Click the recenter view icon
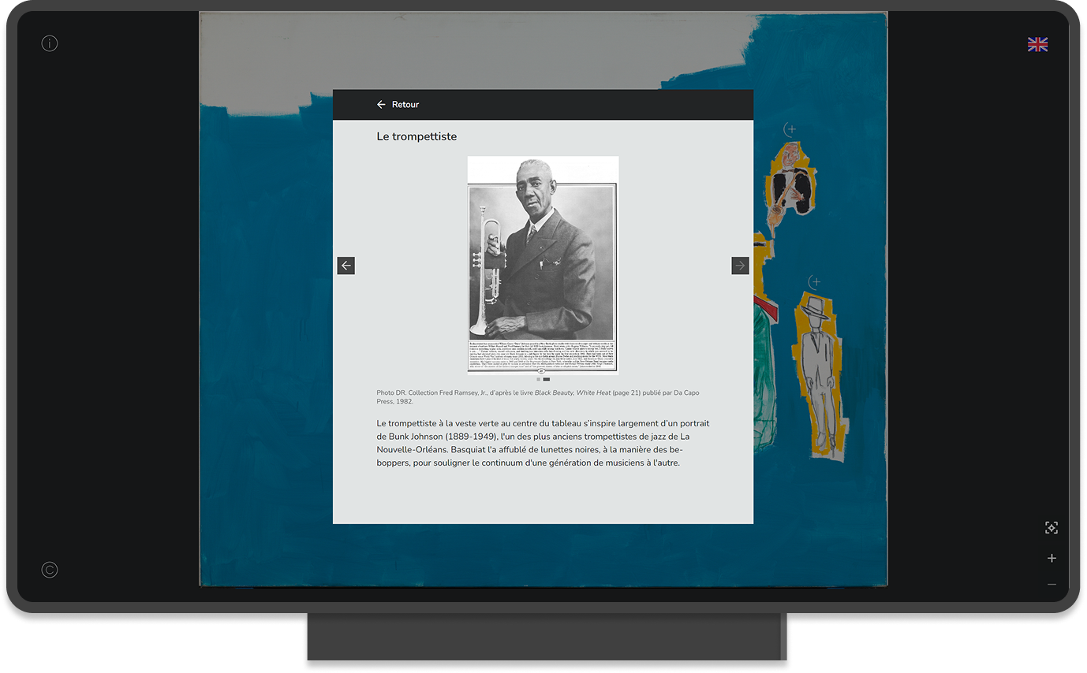Image resolution: width=1087 pixels, height=673 pixels. coord(1051,528)
